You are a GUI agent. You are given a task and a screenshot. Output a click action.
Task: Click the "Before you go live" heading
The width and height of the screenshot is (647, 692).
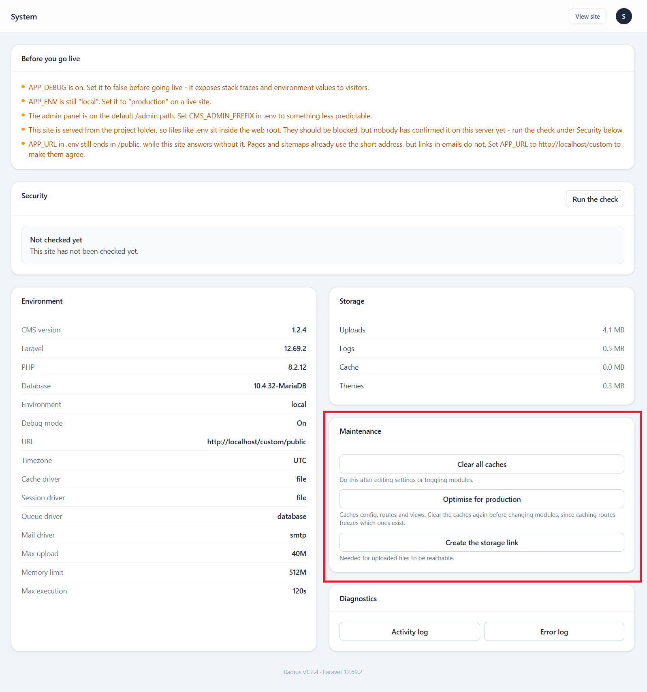51,58
